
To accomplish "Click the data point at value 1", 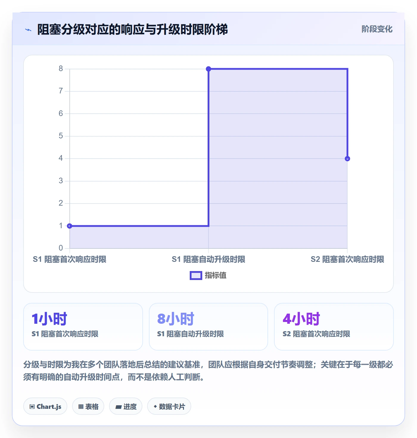I will pos(70,226).
